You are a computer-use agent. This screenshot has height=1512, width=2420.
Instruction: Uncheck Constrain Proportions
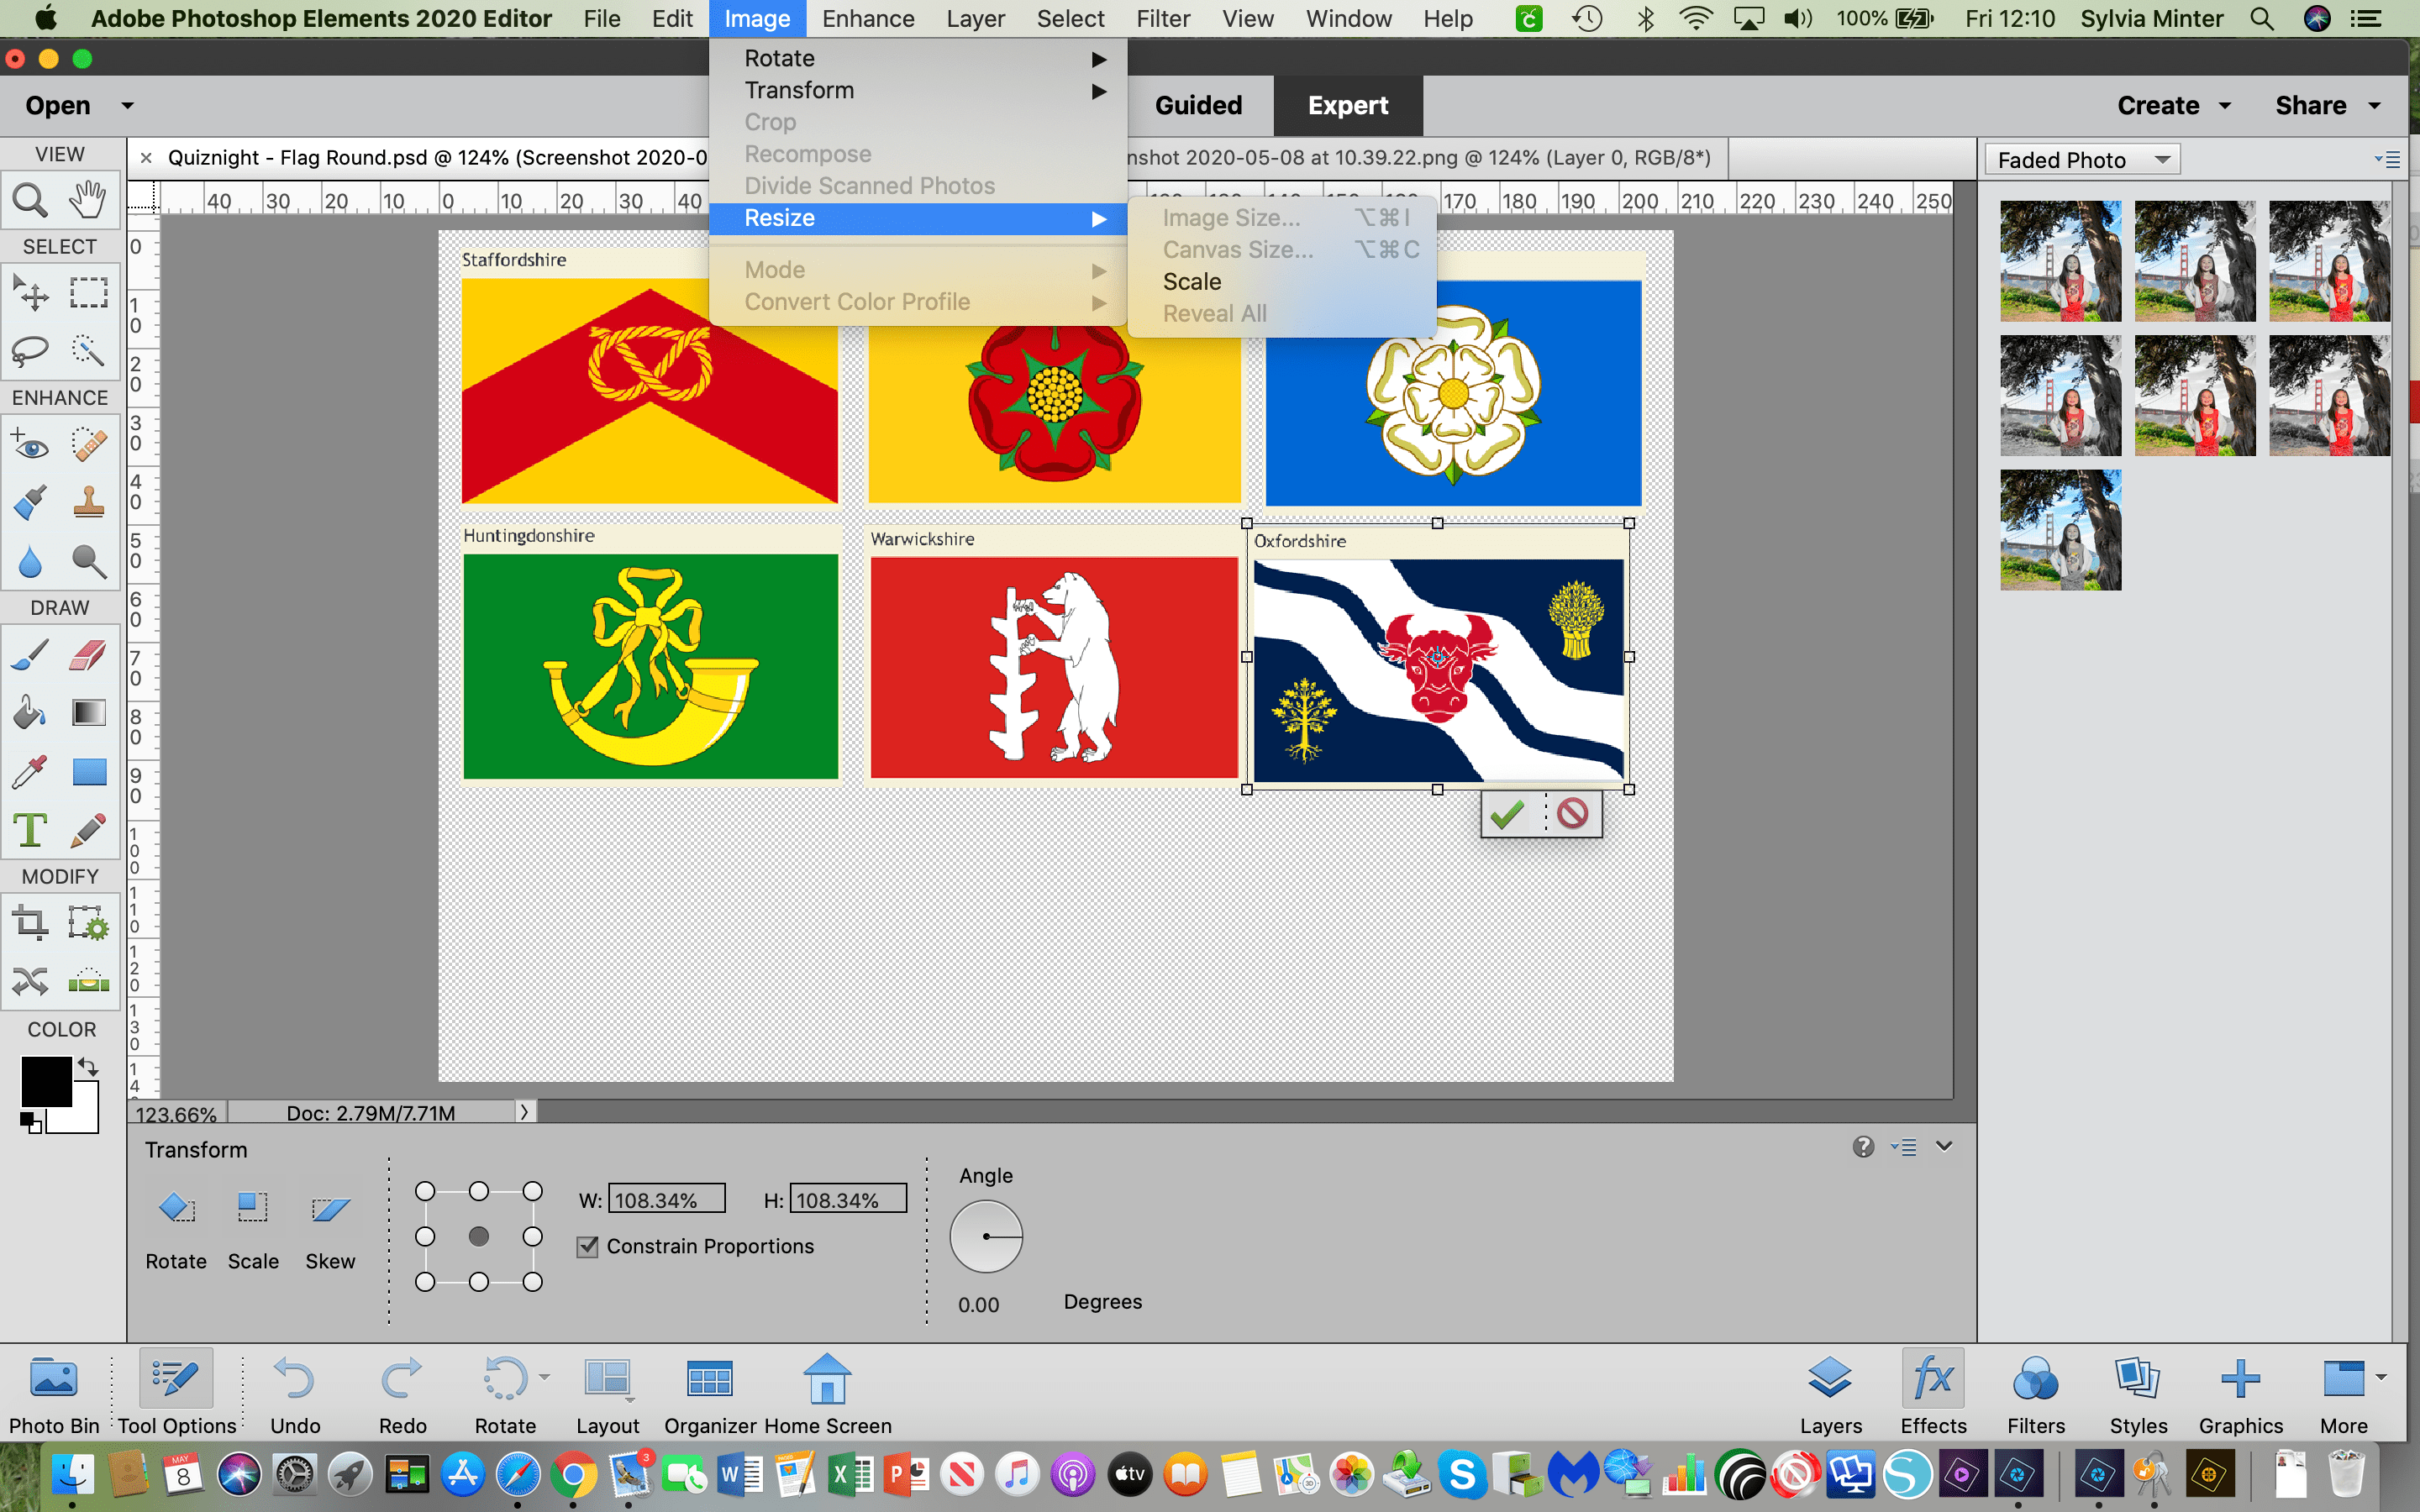tap(586, 1246)
